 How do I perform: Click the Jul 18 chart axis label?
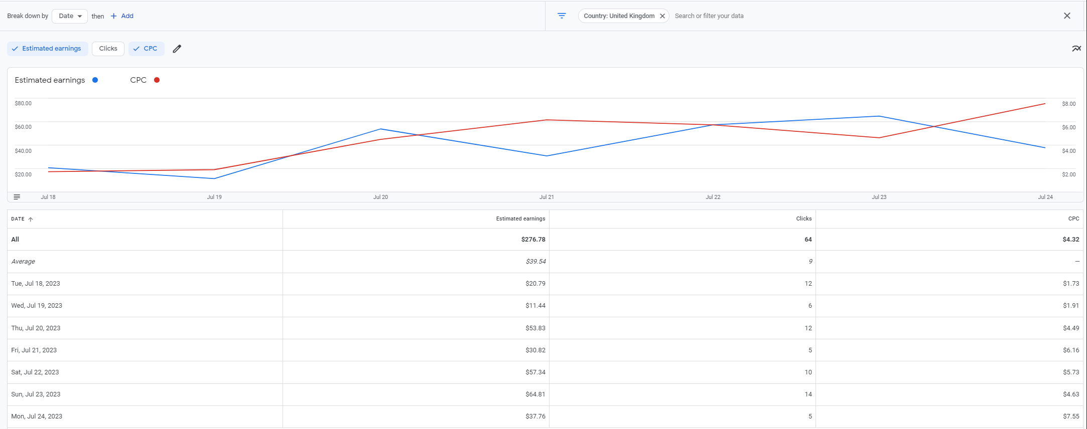click(x=48, y=197)
